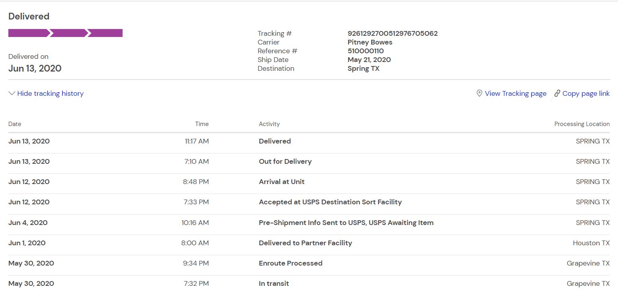Image resolution: width=618 pixels, height=291 pixels.
Task: Collapse tracking history using the chevron arrow
Action: point(12,93)
